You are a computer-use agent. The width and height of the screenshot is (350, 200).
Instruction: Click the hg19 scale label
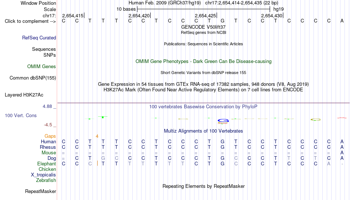click(279, 9)
